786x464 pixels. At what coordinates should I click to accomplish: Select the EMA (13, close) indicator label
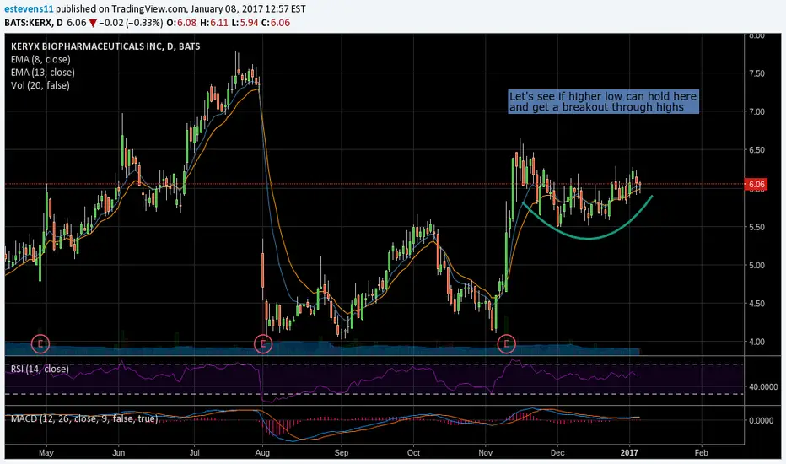[43, 73]
